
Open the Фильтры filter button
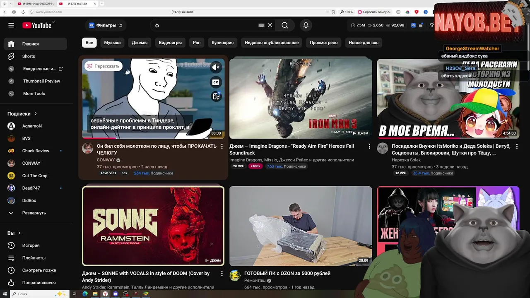pos(106,25)
